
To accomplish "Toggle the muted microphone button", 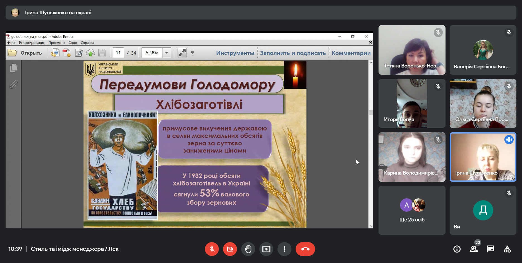I will point(212,249).
